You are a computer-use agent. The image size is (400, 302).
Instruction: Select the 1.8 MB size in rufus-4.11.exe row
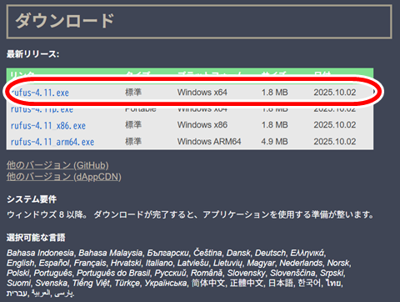coord(274,93)
